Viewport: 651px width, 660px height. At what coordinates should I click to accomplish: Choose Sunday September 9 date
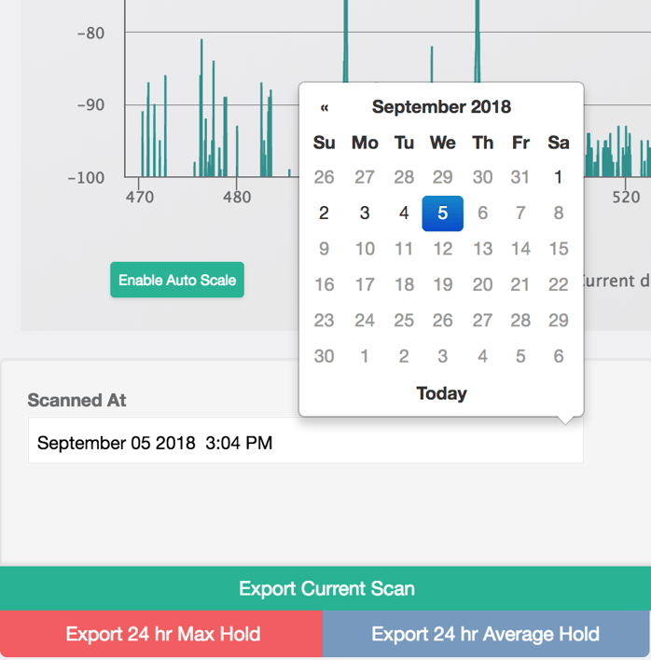coord(324,249)
